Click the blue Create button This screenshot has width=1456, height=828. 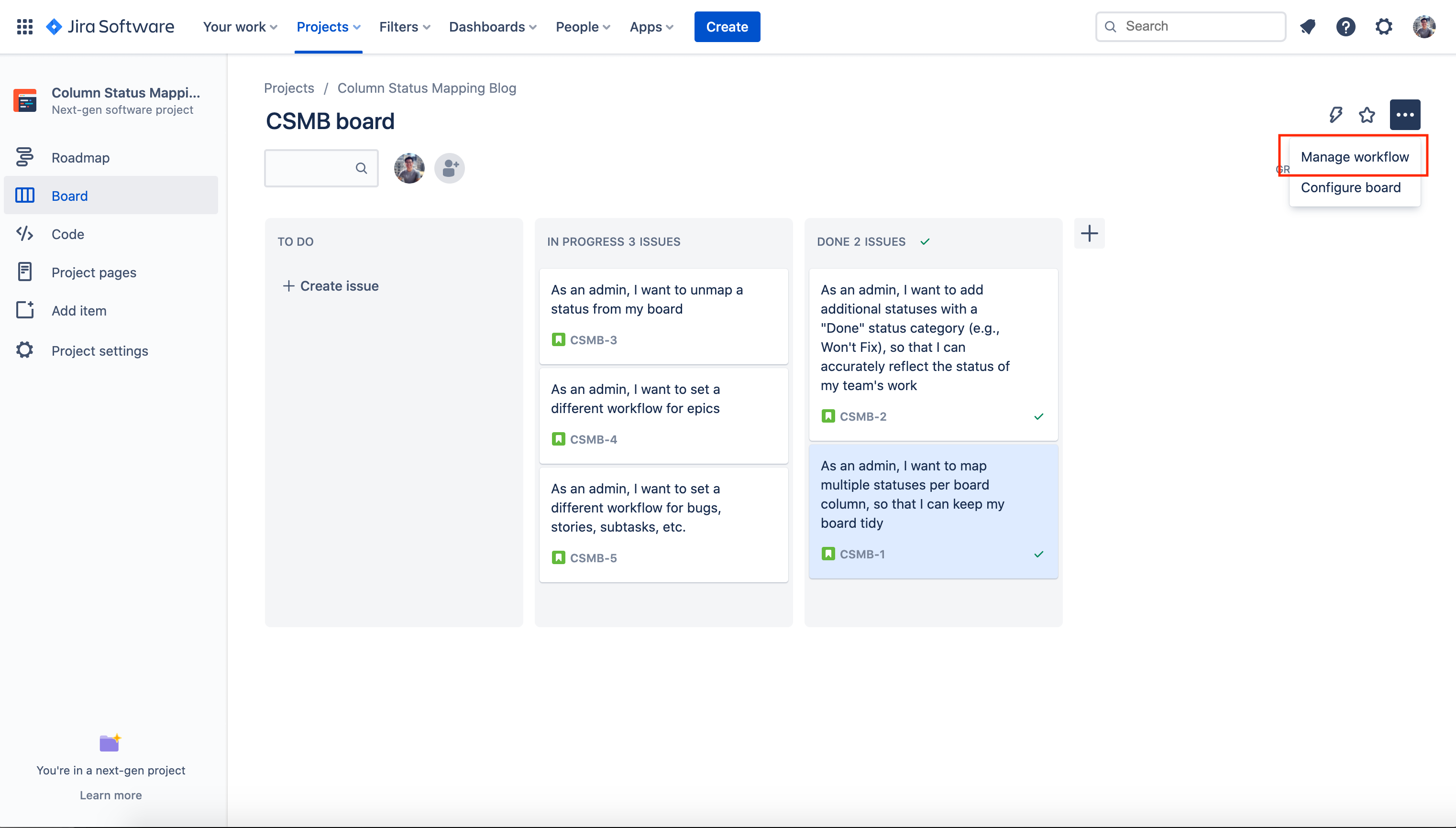pyautogui.click(x=727, y=27)
